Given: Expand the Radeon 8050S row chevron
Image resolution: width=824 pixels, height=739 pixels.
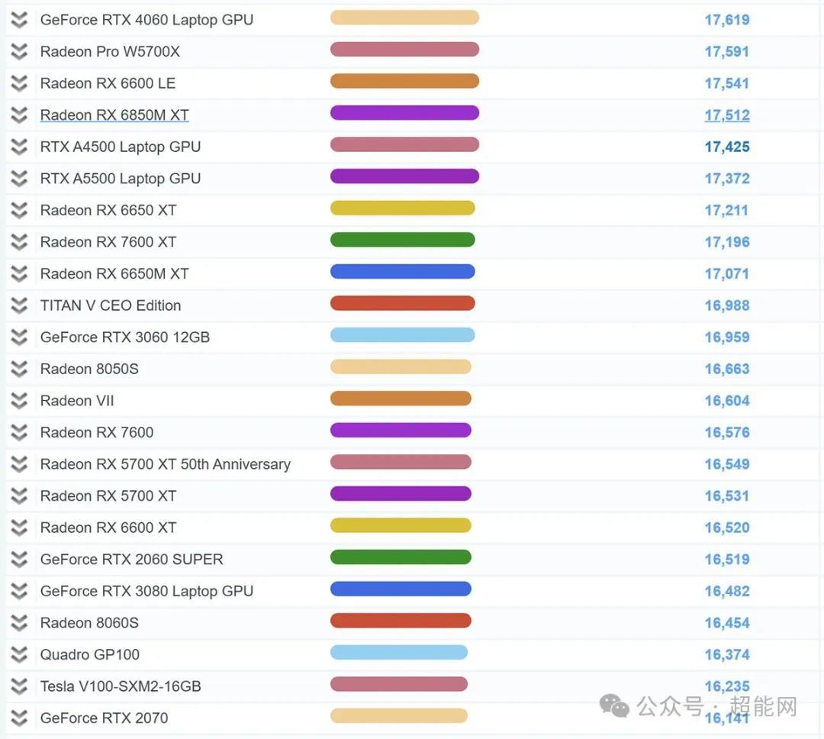Looking at the screenshot, I should tap(19, 369).
